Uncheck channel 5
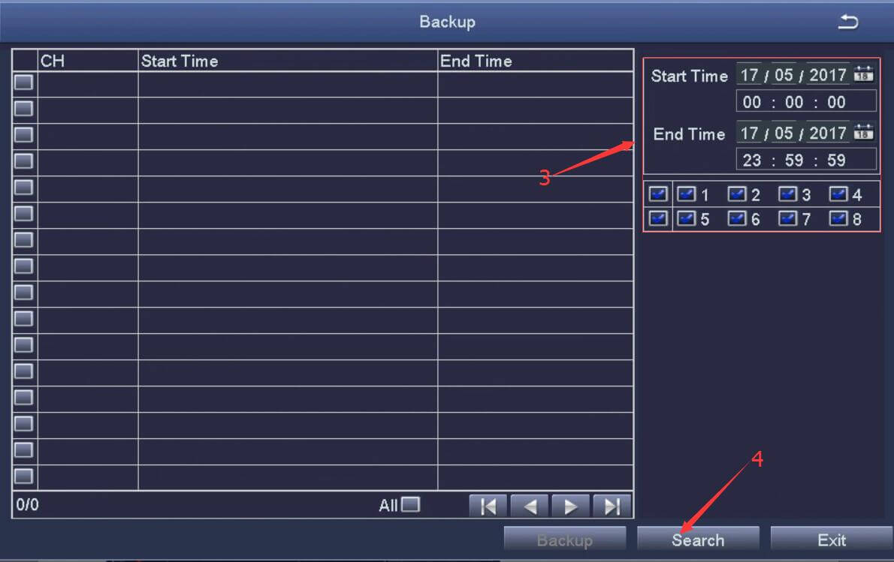This screenshot has width=894, height=562. 686,218
